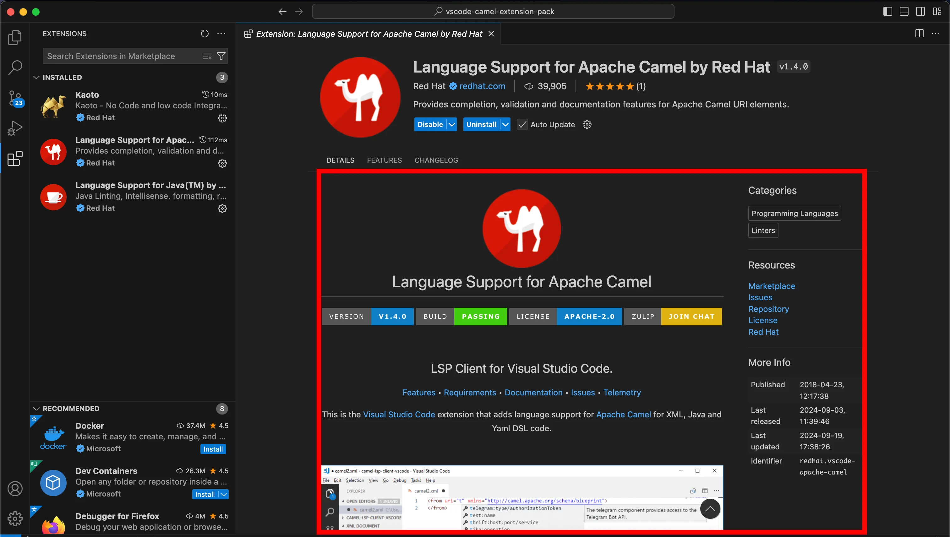Open editor more actions ellipsis

[936, 34]
